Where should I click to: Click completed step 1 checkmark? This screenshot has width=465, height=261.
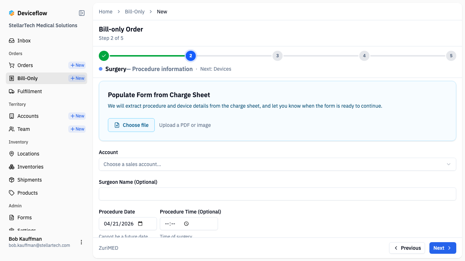pos(104,56)
